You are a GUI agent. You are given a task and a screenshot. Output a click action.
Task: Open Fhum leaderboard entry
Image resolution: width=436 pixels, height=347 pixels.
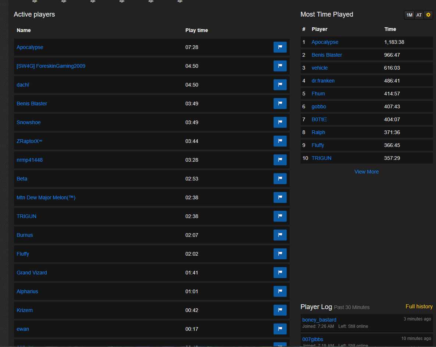(x=318, y=94)
